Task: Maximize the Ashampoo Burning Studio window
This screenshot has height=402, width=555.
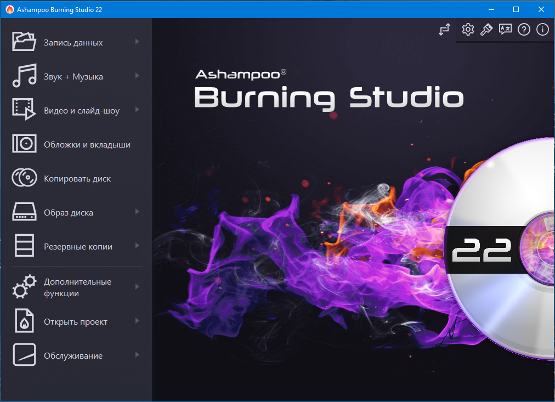Action: 516,9
